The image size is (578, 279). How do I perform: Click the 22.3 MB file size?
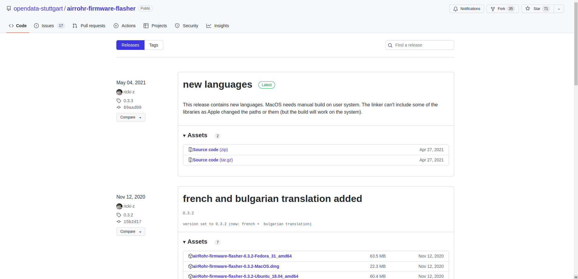pyautogui.click(x=378, y=266)
